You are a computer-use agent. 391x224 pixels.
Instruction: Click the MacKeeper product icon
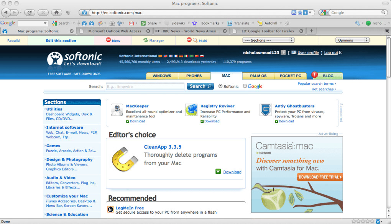(x=117, y=110)
